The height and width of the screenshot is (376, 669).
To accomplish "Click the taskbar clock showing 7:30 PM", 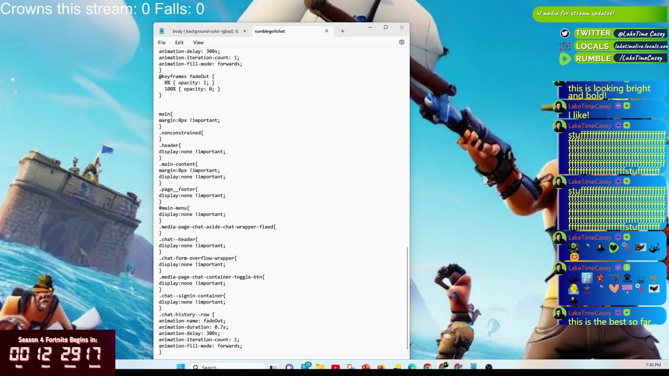I will pos(653,365).
